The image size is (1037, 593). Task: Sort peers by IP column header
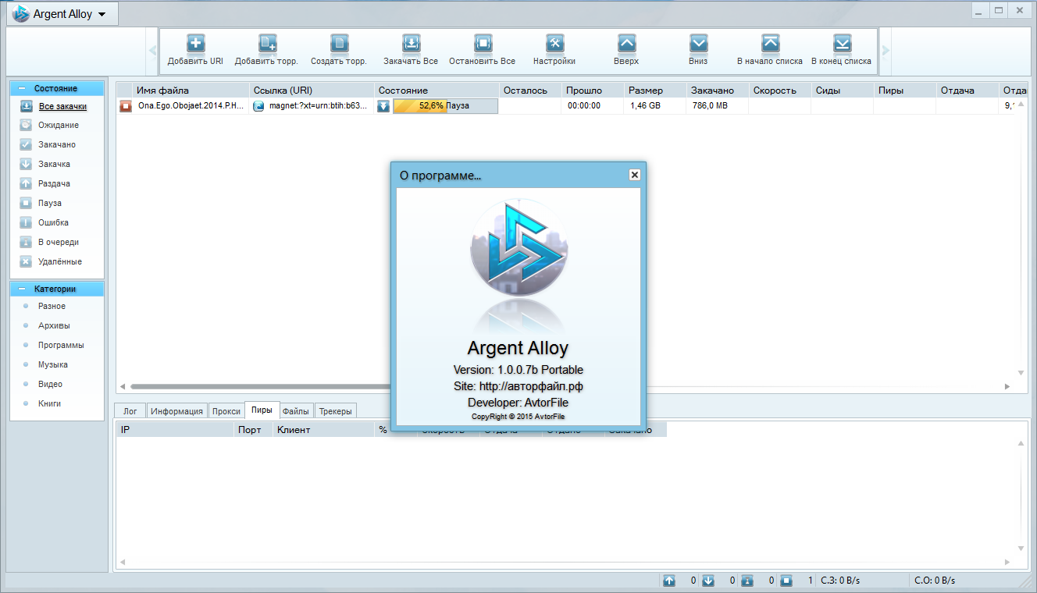175,430
